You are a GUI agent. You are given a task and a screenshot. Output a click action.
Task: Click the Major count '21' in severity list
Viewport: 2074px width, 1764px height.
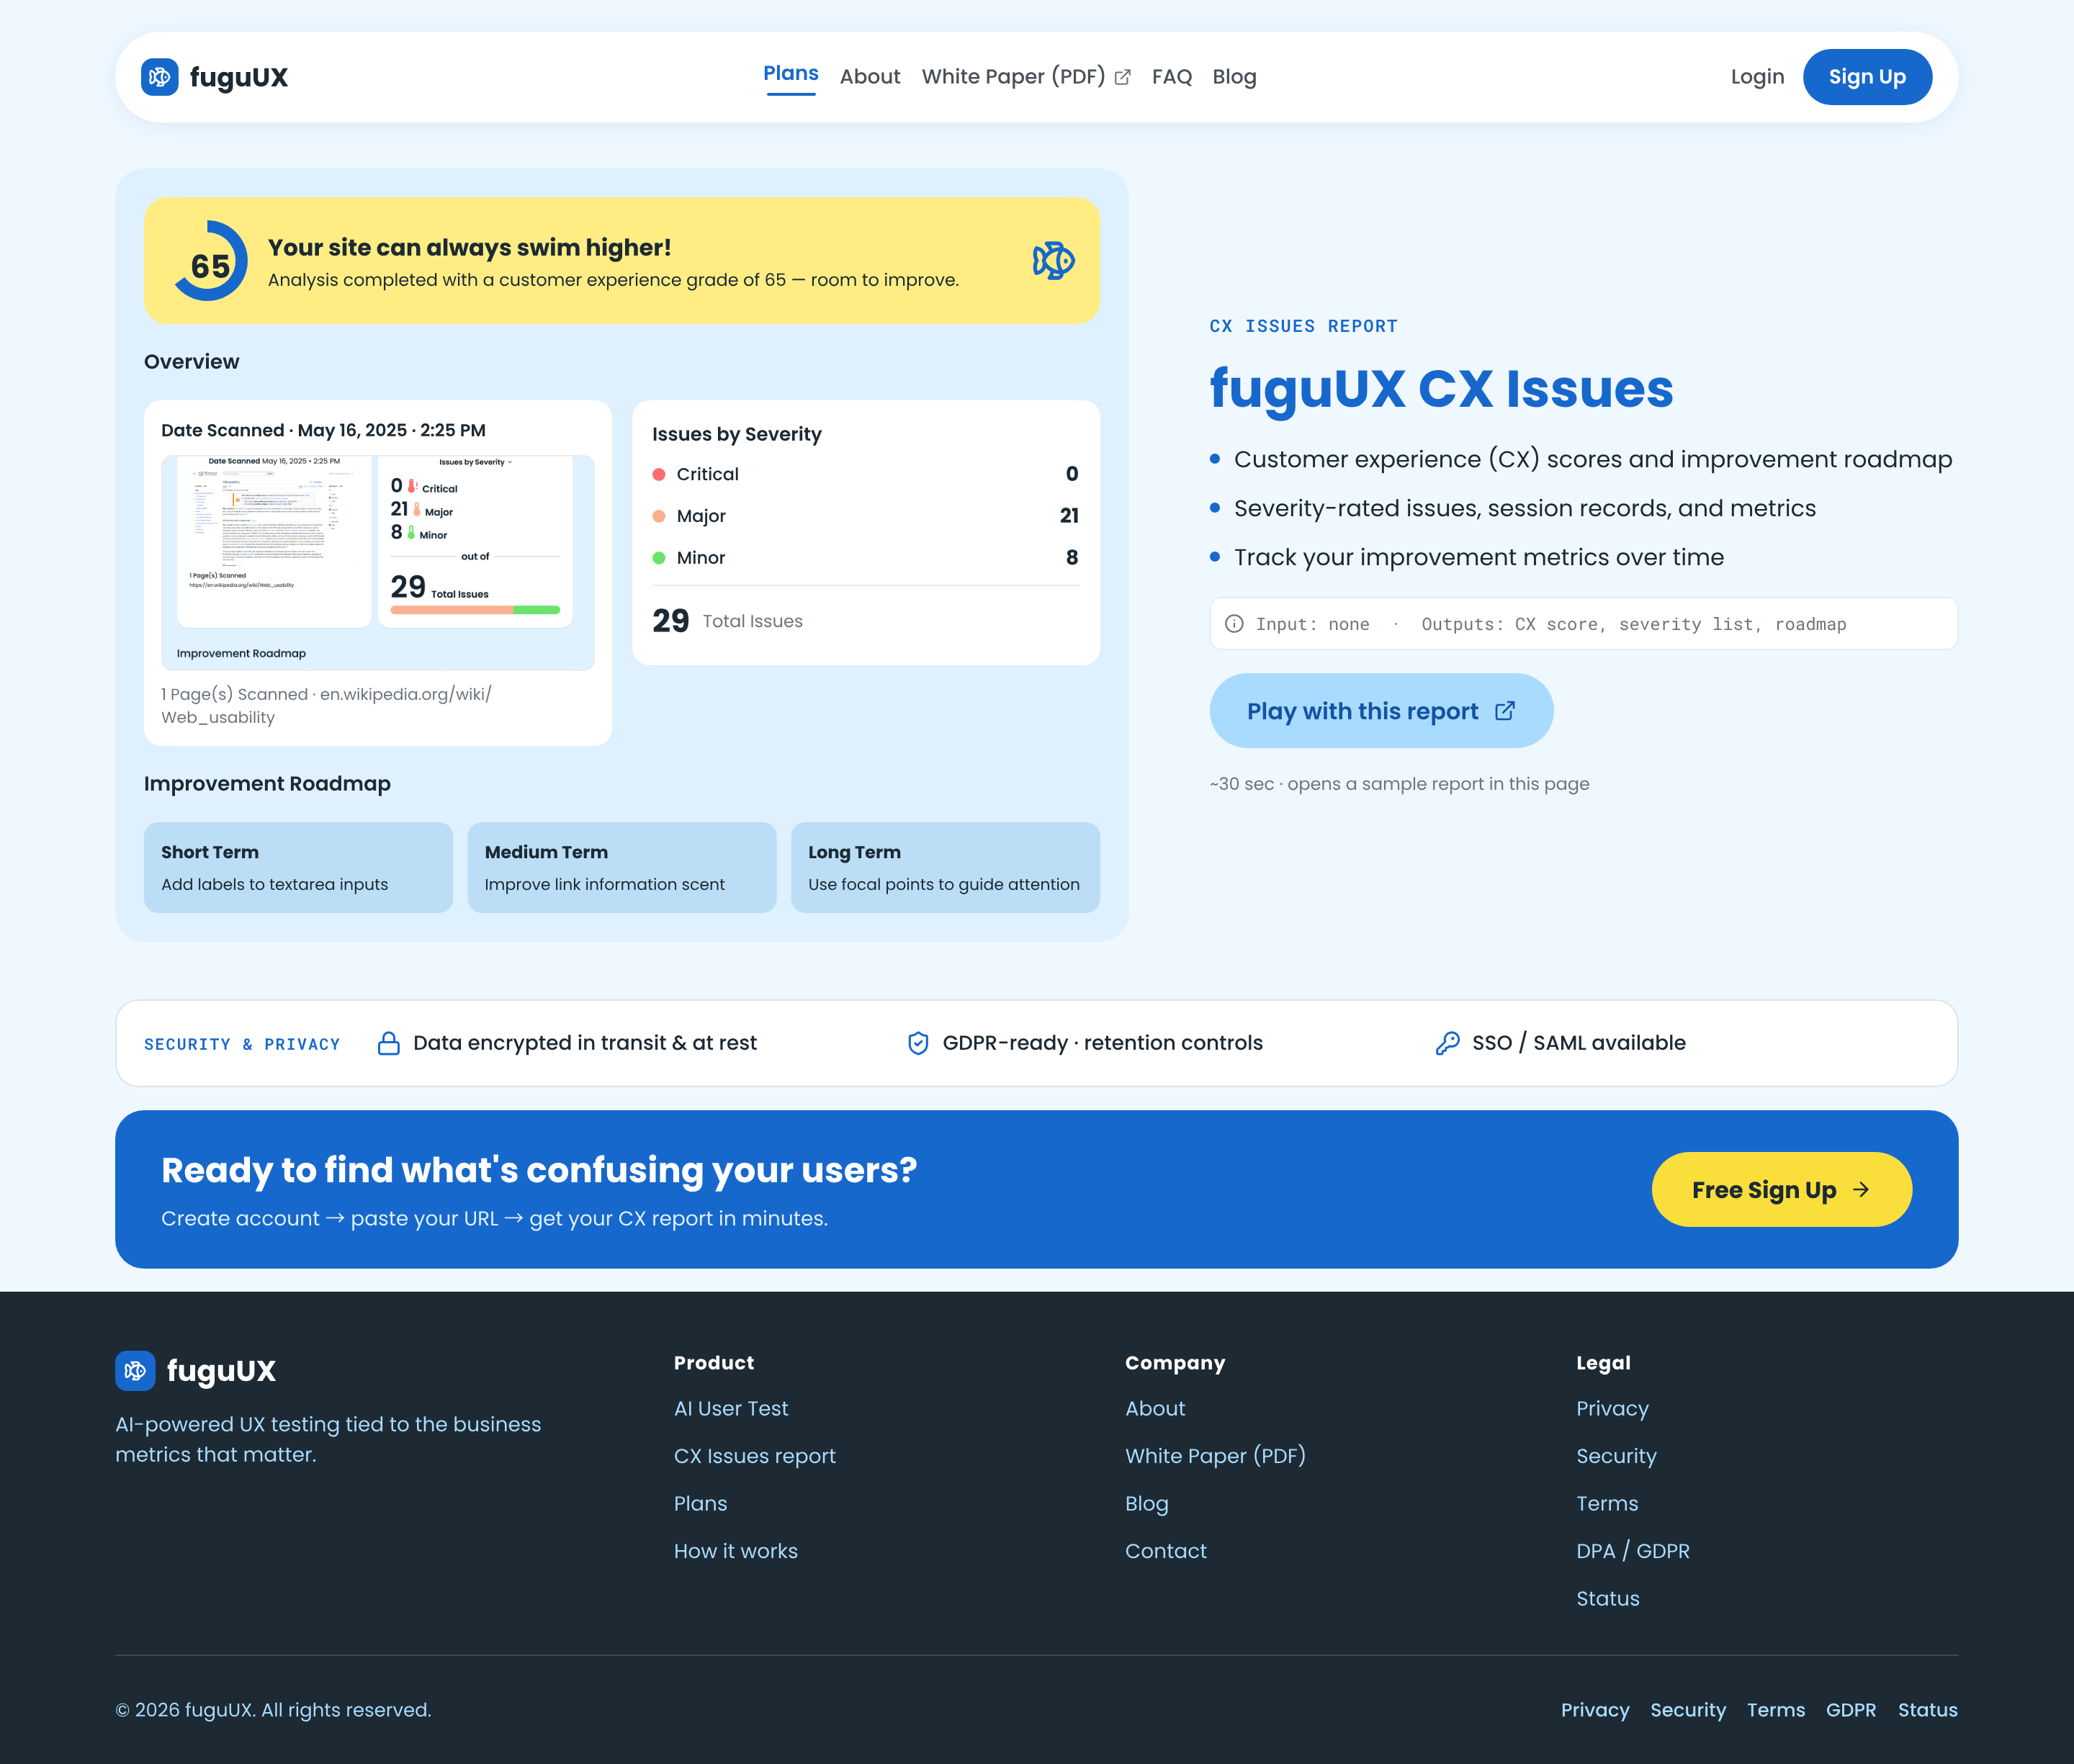(x=1069, y=516)
